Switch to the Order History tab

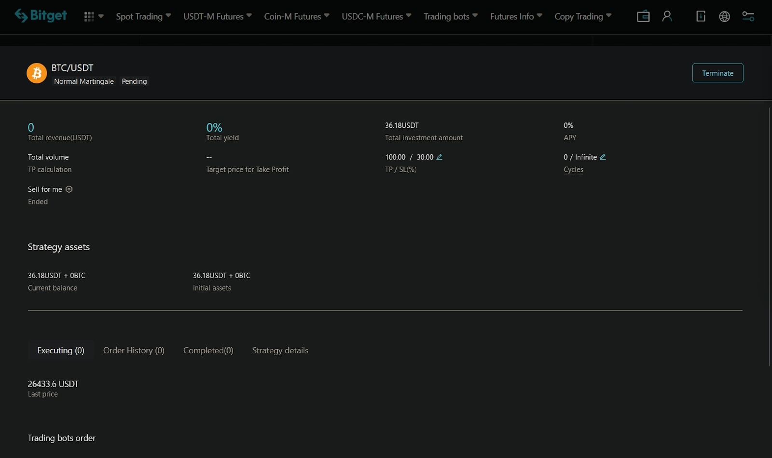click(134, 350)
